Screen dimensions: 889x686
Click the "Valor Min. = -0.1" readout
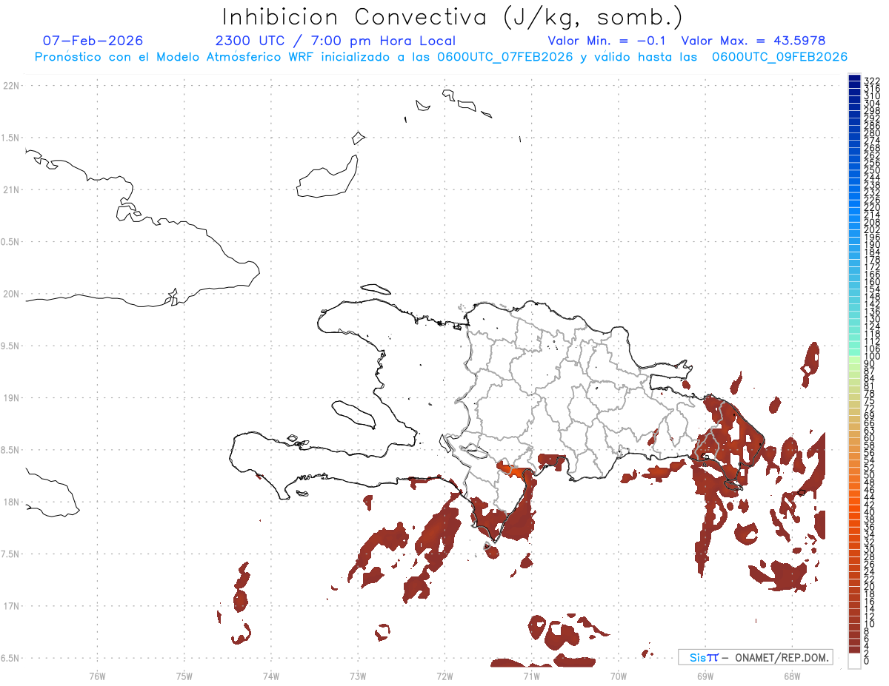pyautogui.click(x=607, y=41)
